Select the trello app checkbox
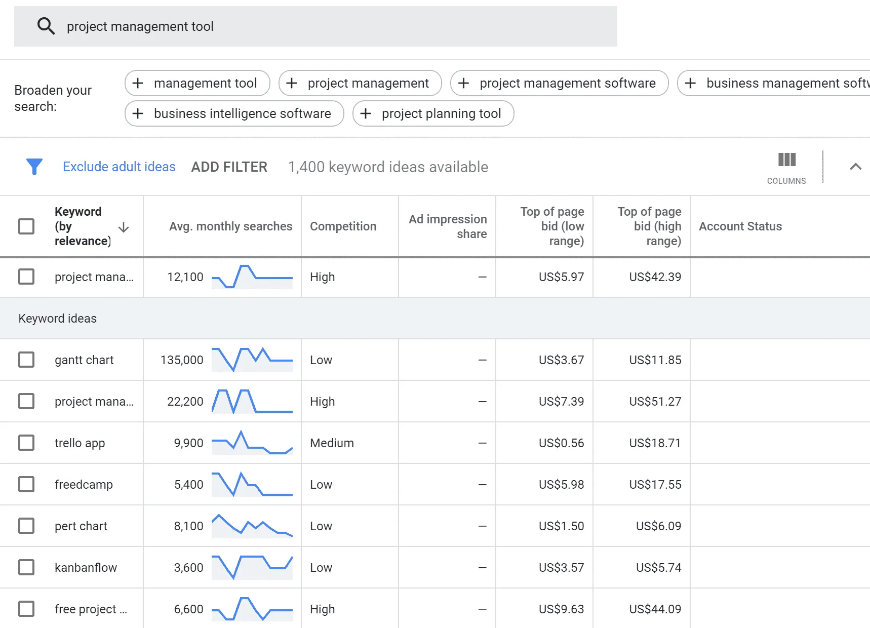This screenshot has height=628, width=870. point(26,443)
